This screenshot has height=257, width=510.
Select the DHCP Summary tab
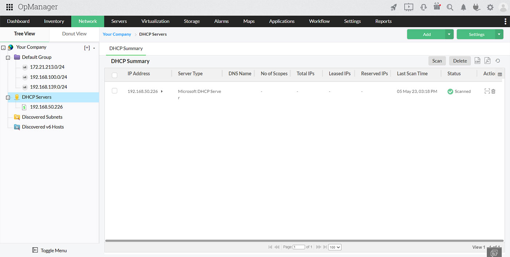(x=126, y=48)
